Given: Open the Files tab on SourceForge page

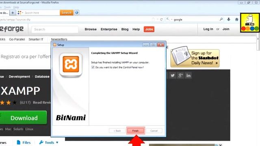Looking at the screenshot, I should (x=24, y=142).
